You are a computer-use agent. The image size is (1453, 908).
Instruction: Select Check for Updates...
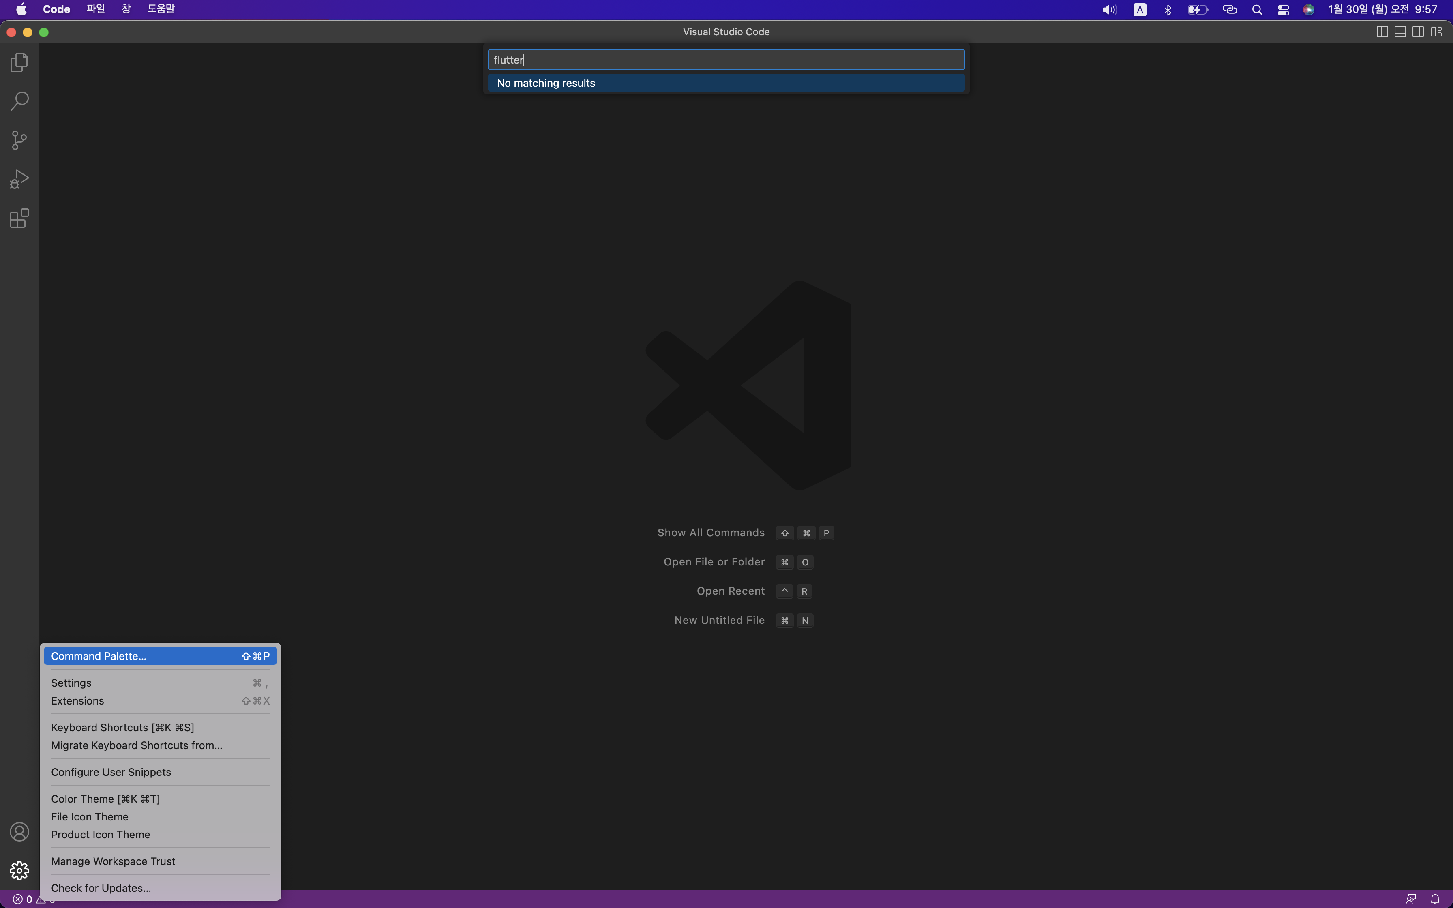tap(160, 888)
